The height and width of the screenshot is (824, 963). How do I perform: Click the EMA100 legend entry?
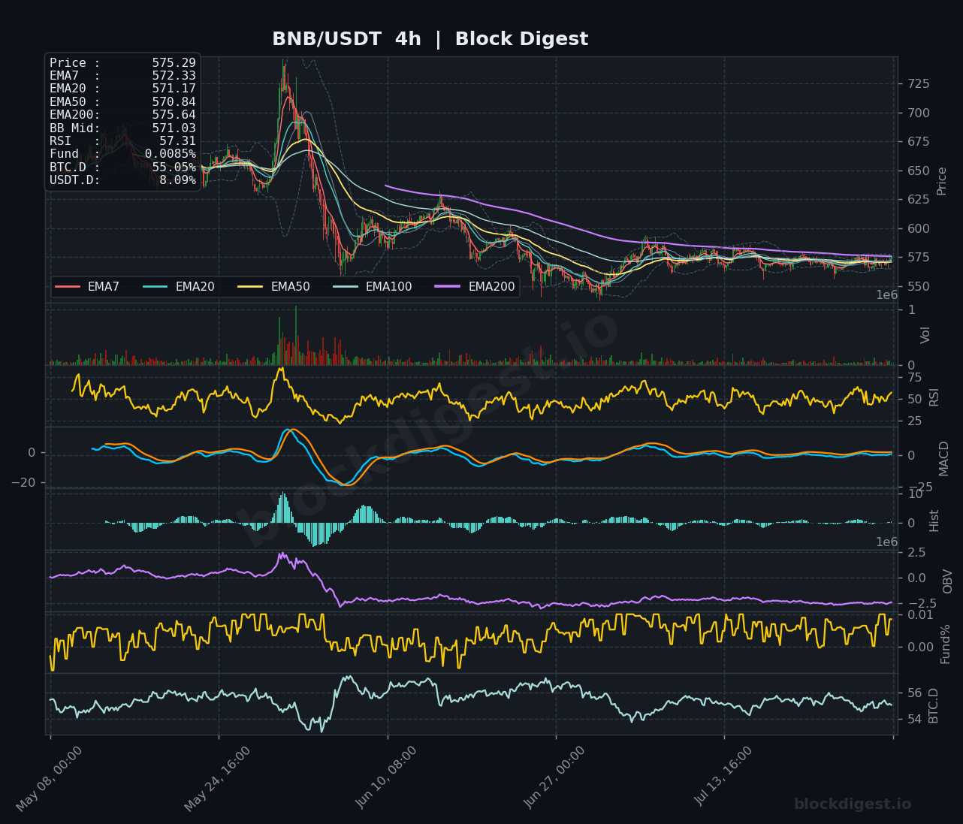click(373, 287)
